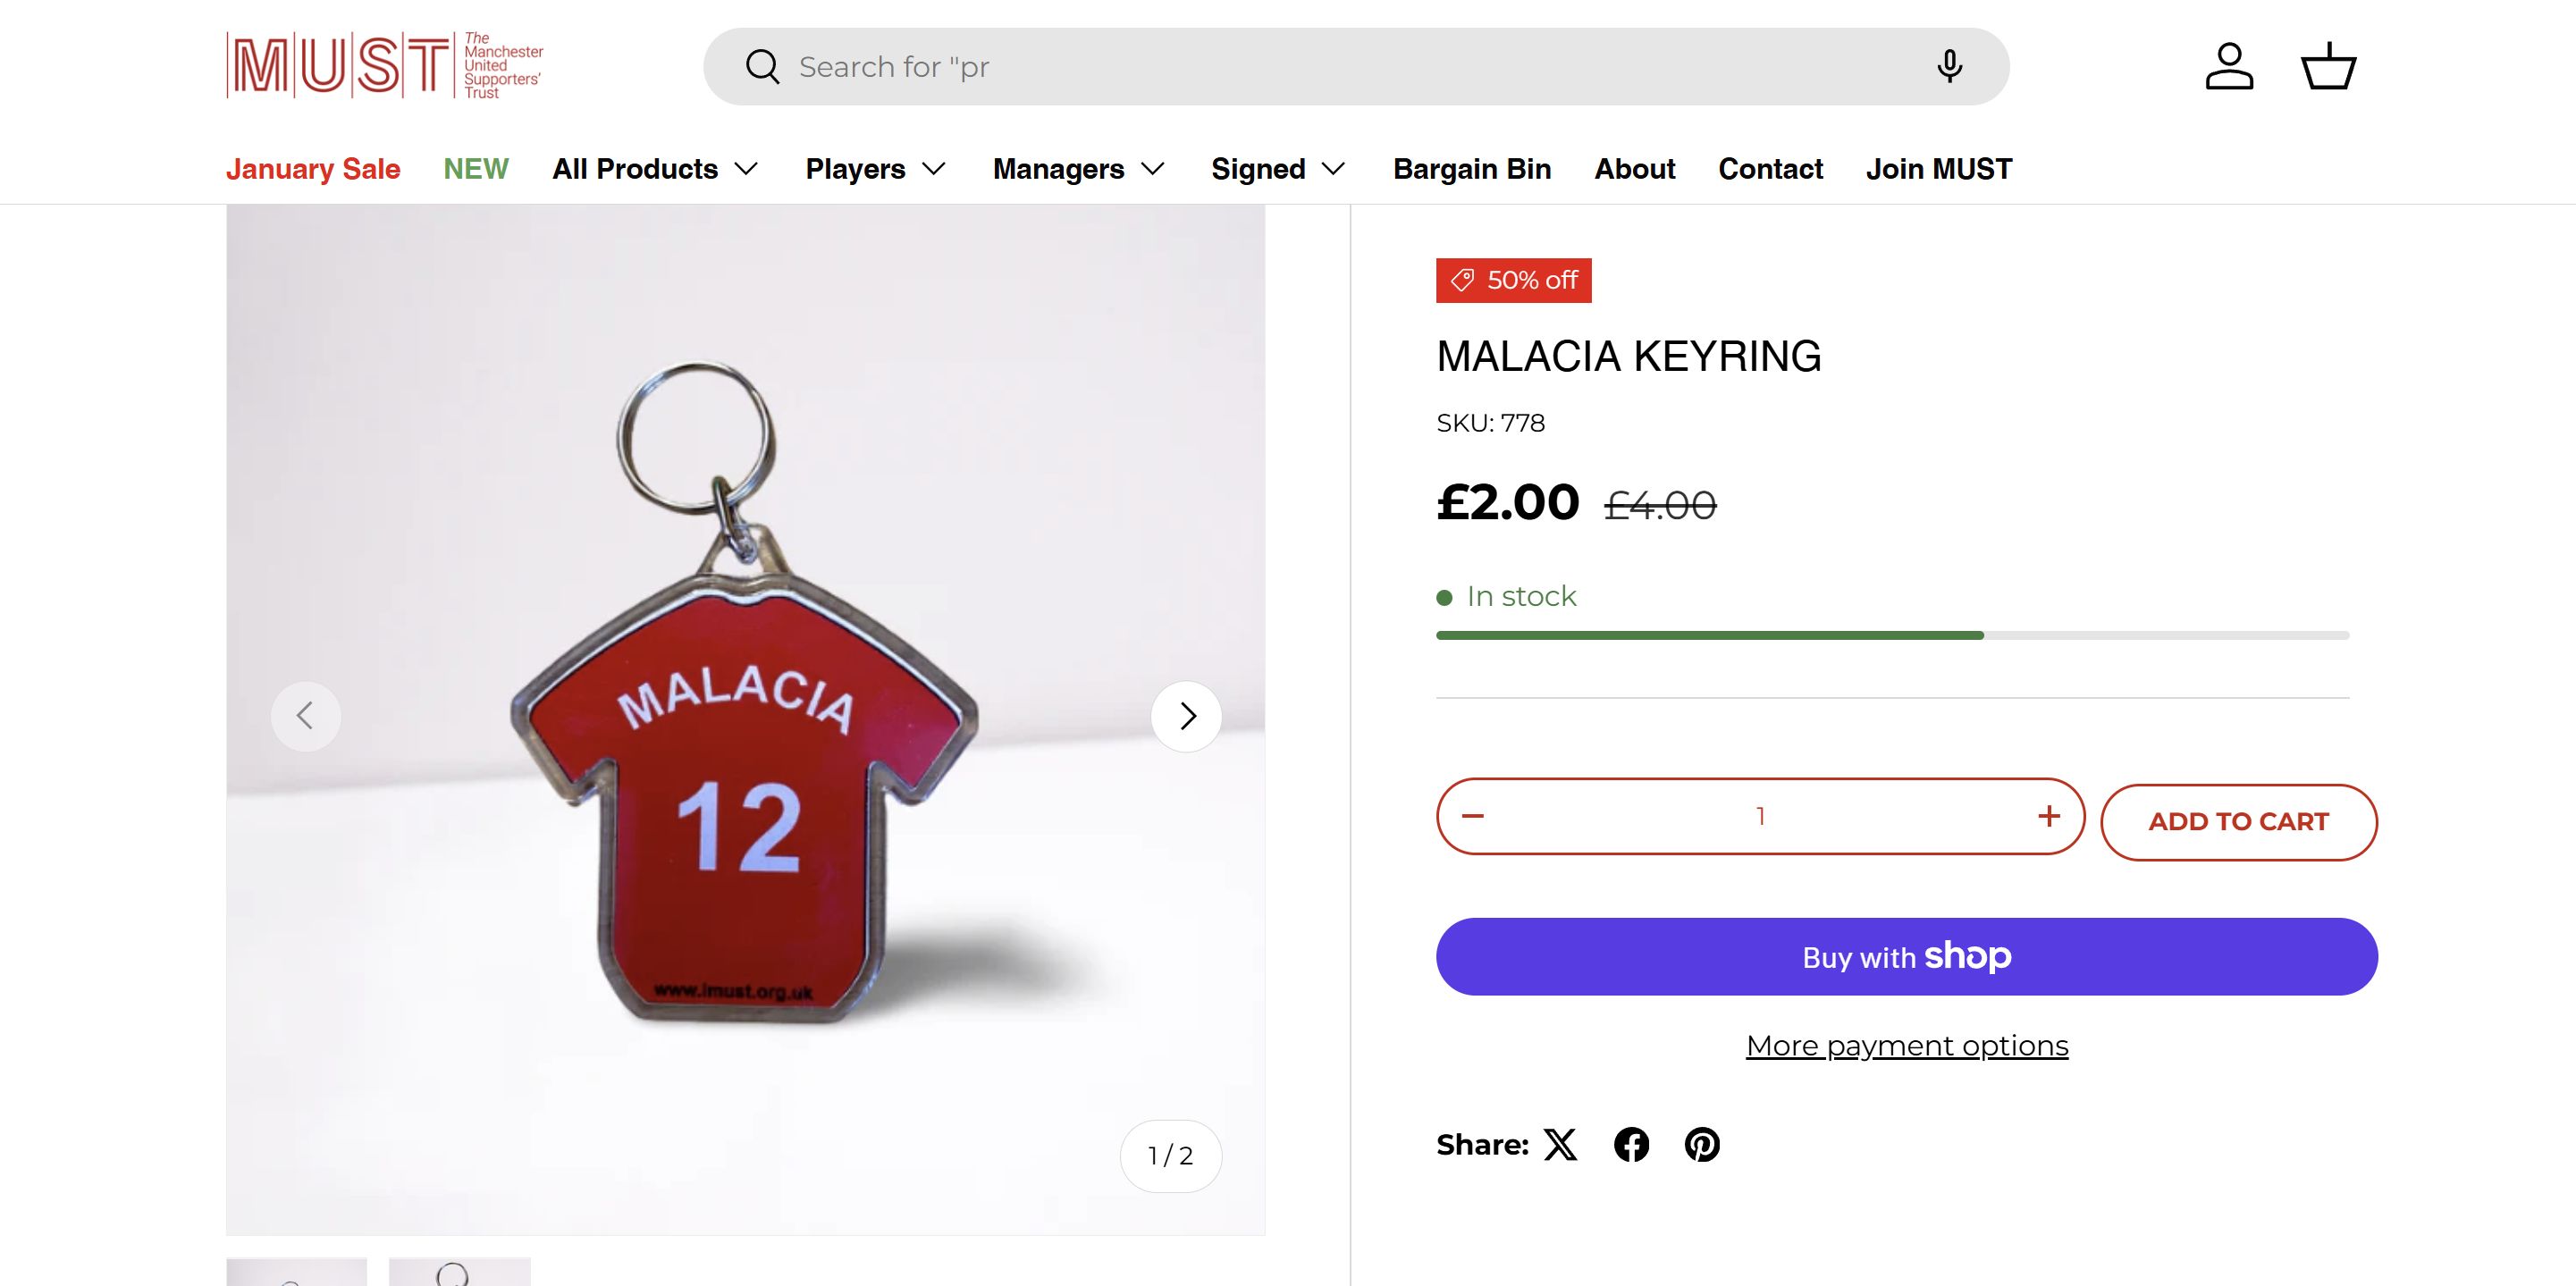Click More payment options link
Viewport: 2576px width, 1286px height.
tap(1906, 1045)
